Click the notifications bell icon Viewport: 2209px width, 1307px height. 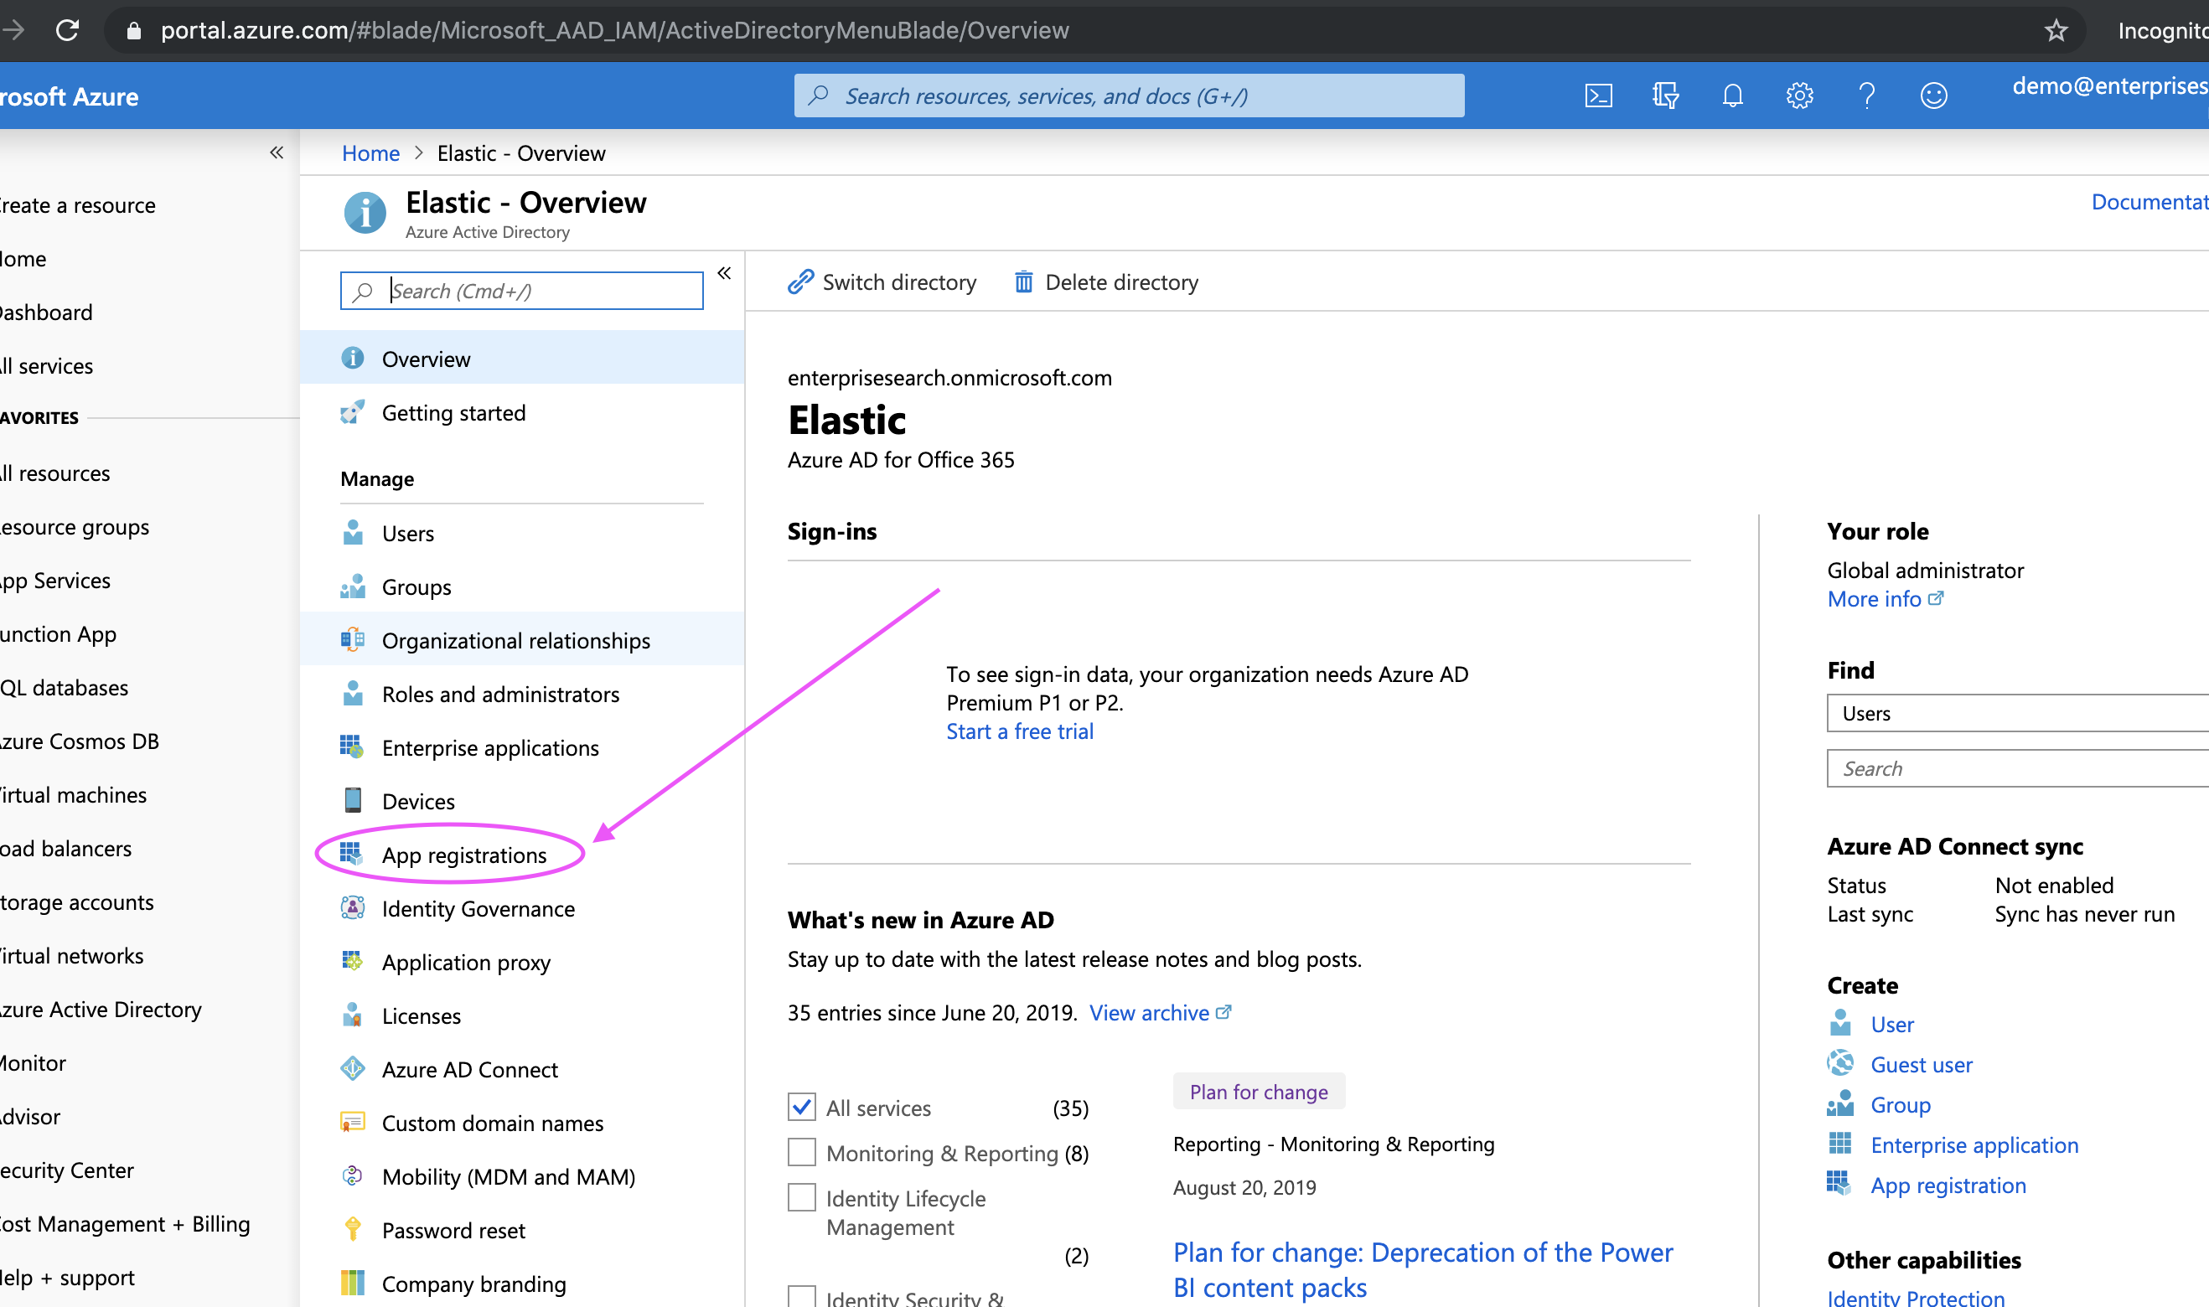tap(1731, 96)
